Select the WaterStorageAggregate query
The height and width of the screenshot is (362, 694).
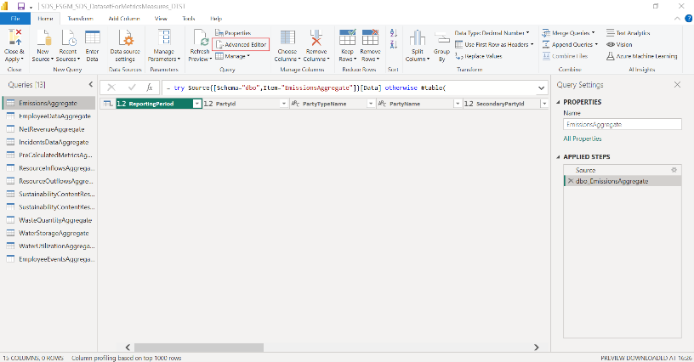point(48,233)
